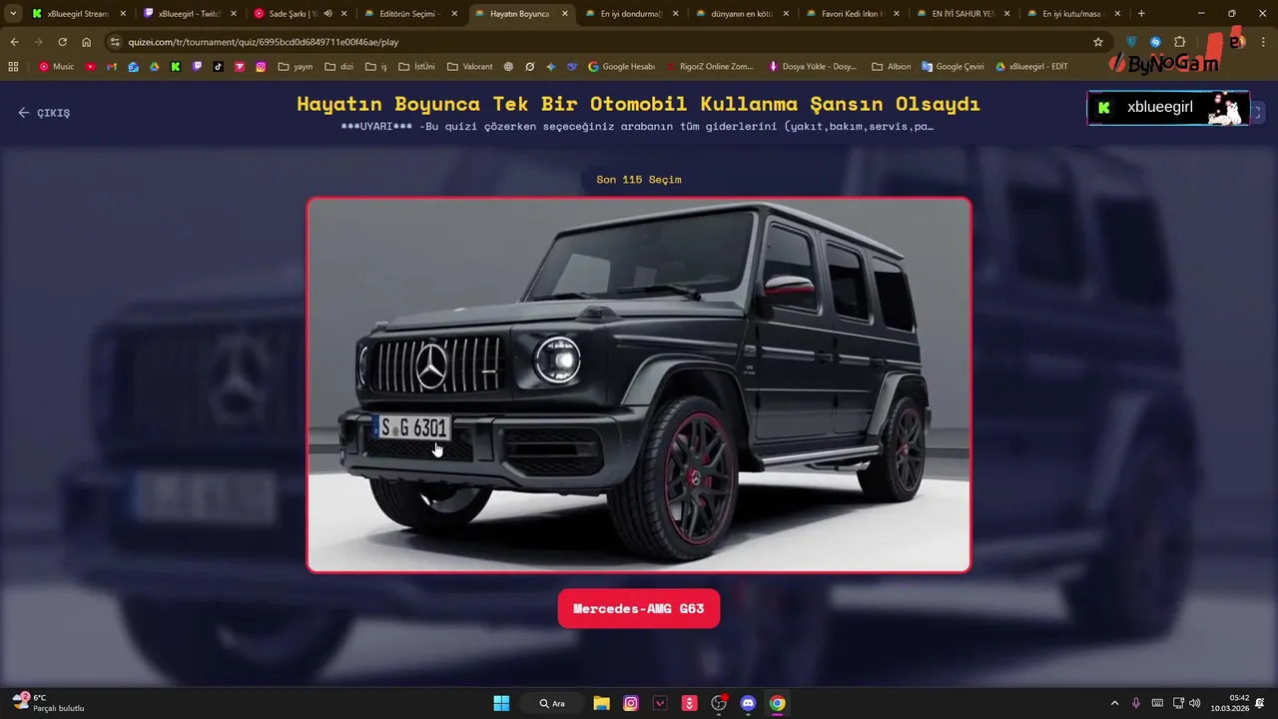Open the Google Hesabı bookmark
The image size is (1278, 719).
(621, 67)
